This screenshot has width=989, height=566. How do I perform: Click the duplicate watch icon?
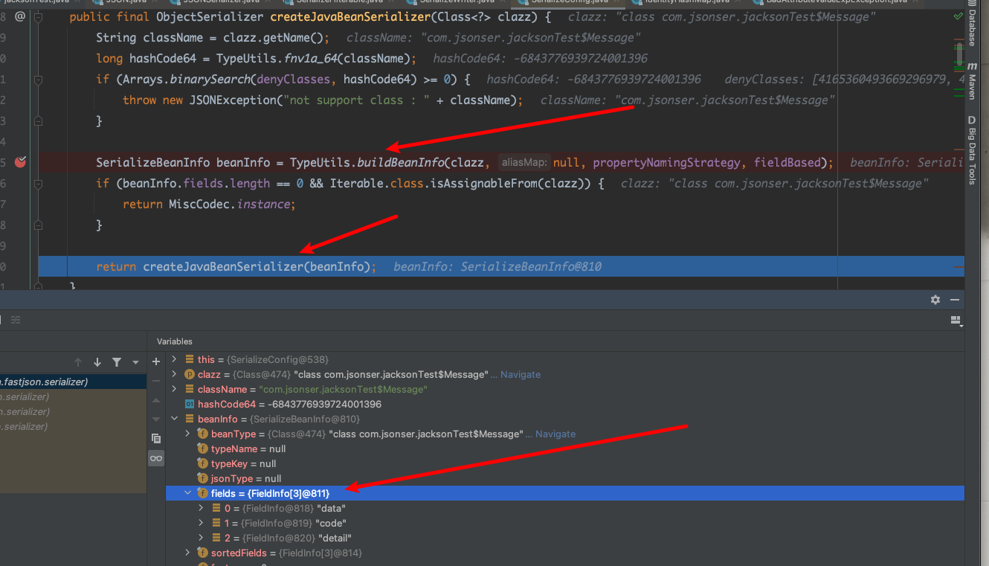tap(156, 438)
